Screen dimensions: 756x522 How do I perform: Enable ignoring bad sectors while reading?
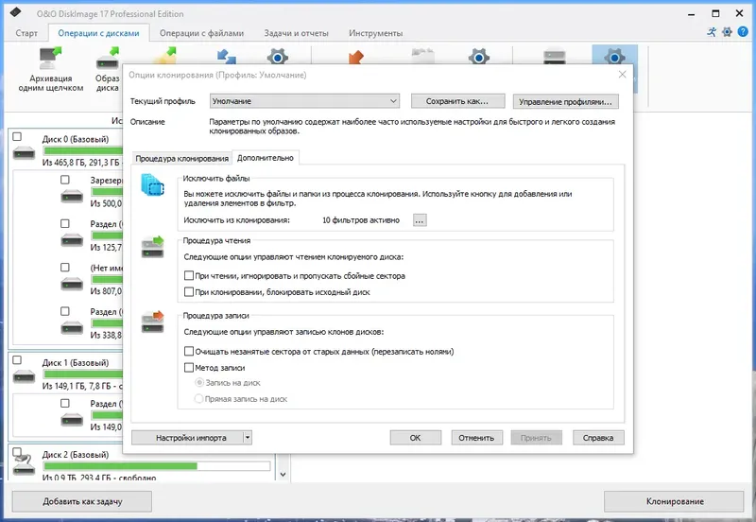(x=189, y=275)
